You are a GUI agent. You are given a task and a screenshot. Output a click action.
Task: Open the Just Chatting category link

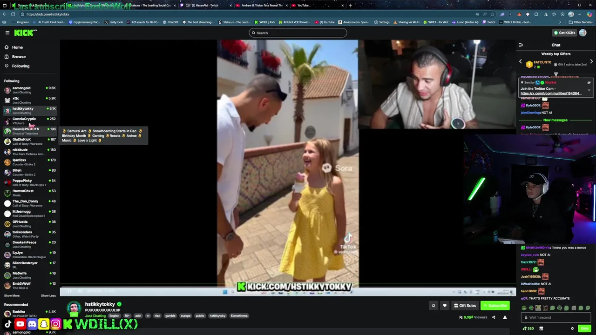click(95, 315)
